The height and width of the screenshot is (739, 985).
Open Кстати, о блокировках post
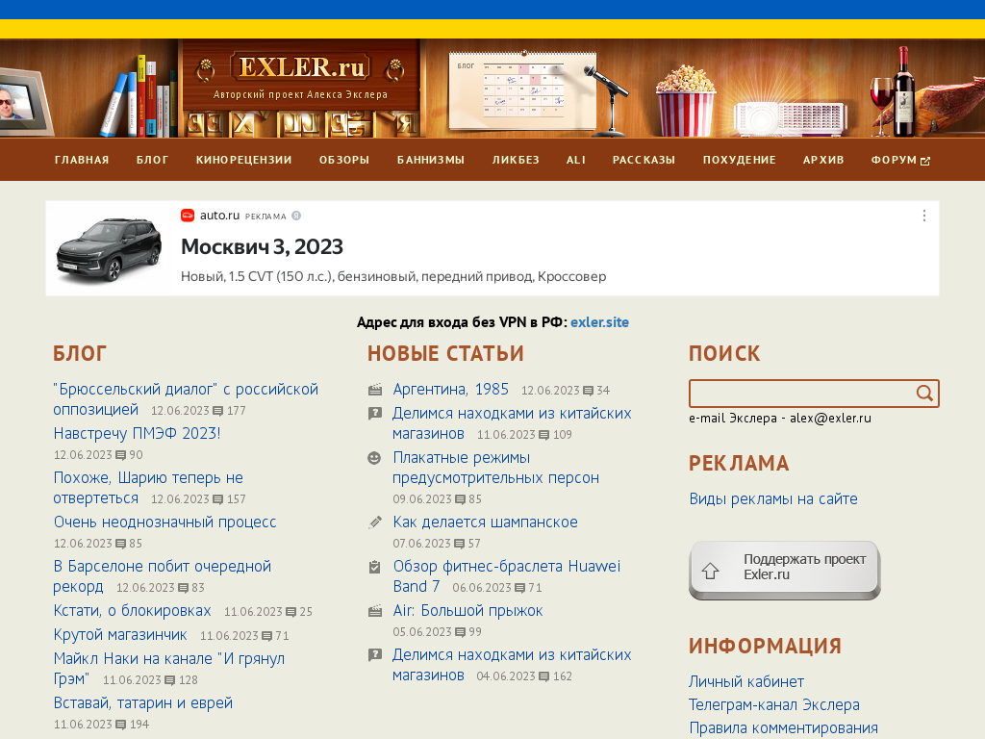click(x=132, y=611)
